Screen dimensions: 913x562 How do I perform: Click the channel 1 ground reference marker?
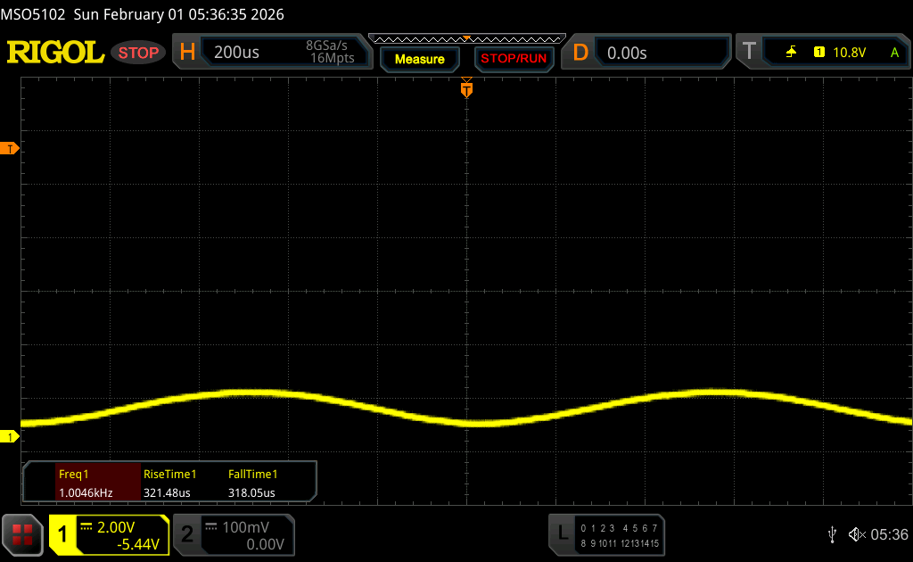pyautogui.click(x=11, y=436)
